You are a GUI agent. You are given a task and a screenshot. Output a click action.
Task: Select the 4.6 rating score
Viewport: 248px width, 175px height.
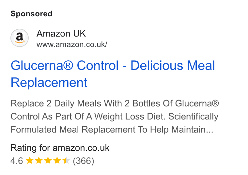(x=17, y=161)
